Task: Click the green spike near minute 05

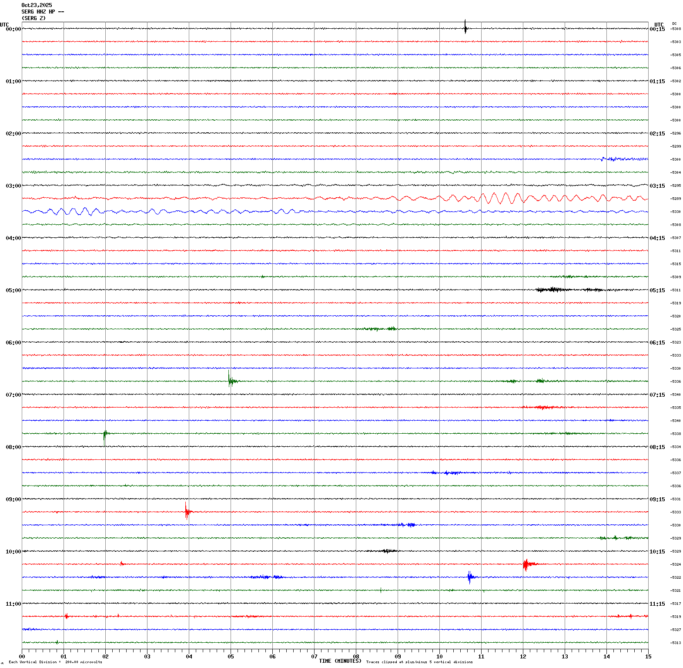Action: point(229,380)
